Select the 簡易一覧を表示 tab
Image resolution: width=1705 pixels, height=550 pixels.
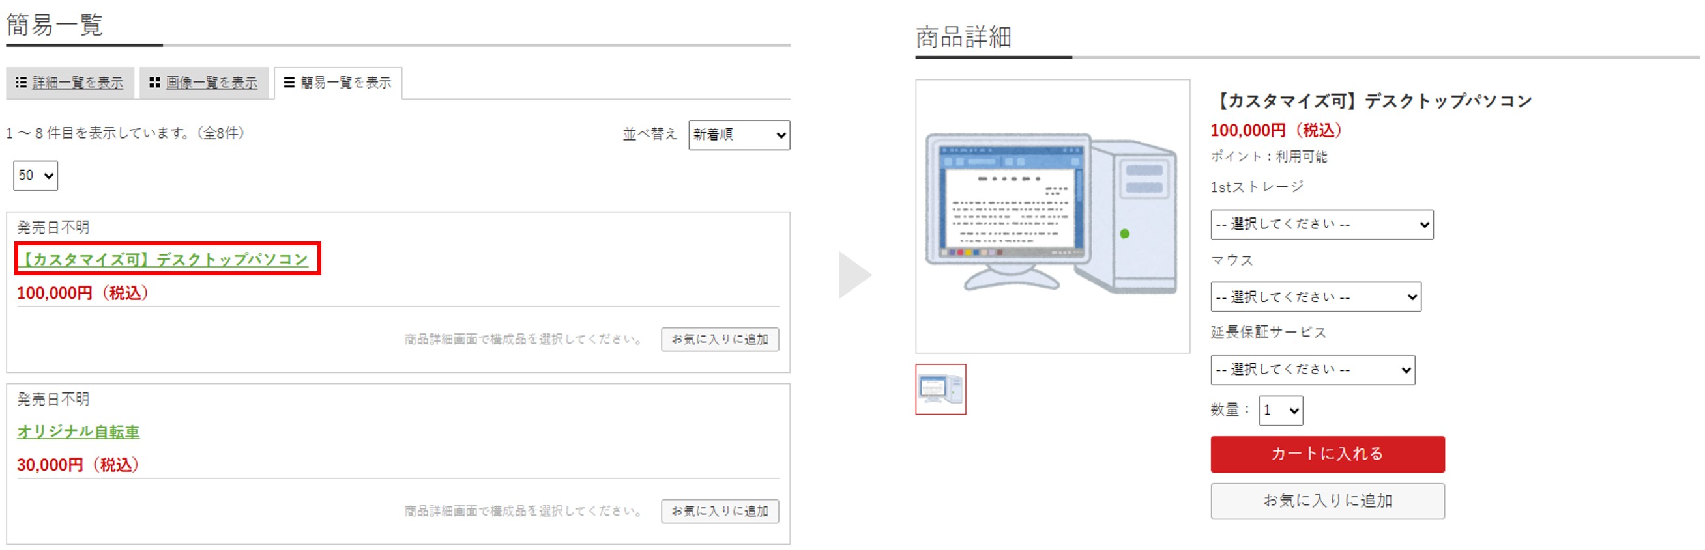coord(338,83)
